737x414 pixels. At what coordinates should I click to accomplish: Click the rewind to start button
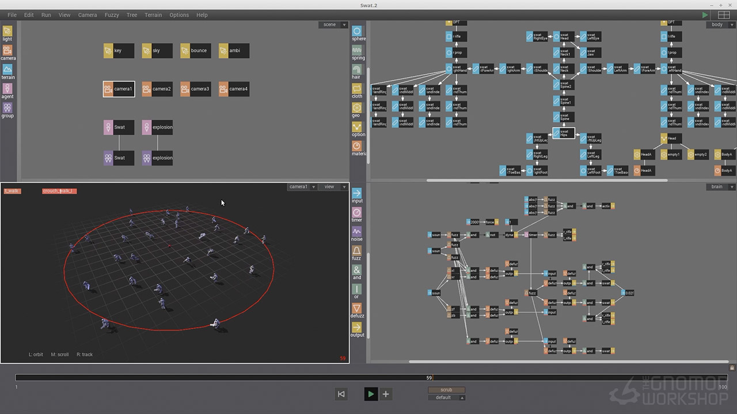click(341, 394)
